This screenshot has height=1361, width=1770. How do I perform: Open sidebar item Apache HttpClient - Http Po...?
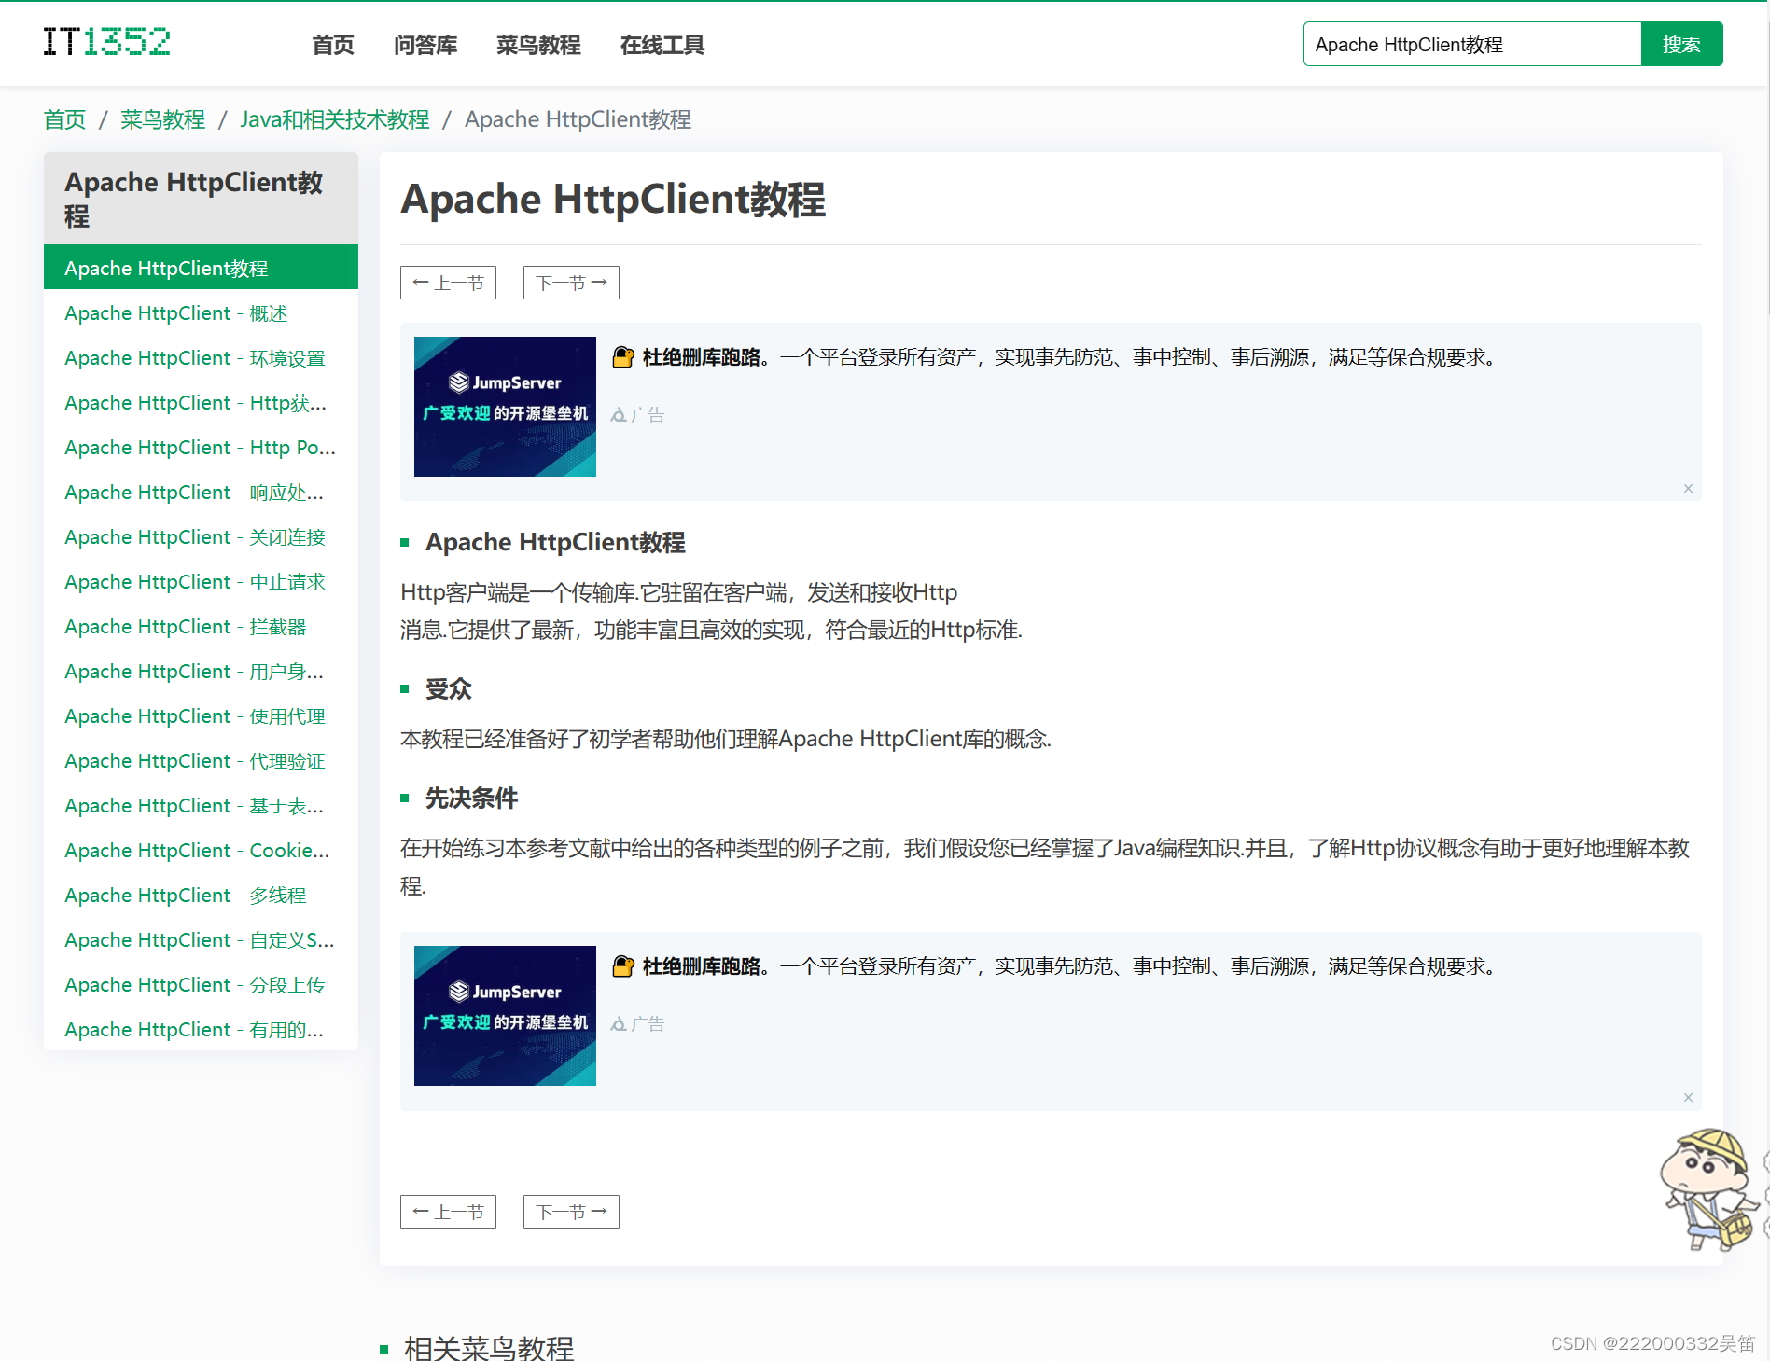pyautogui.click(x=201, y=448)
